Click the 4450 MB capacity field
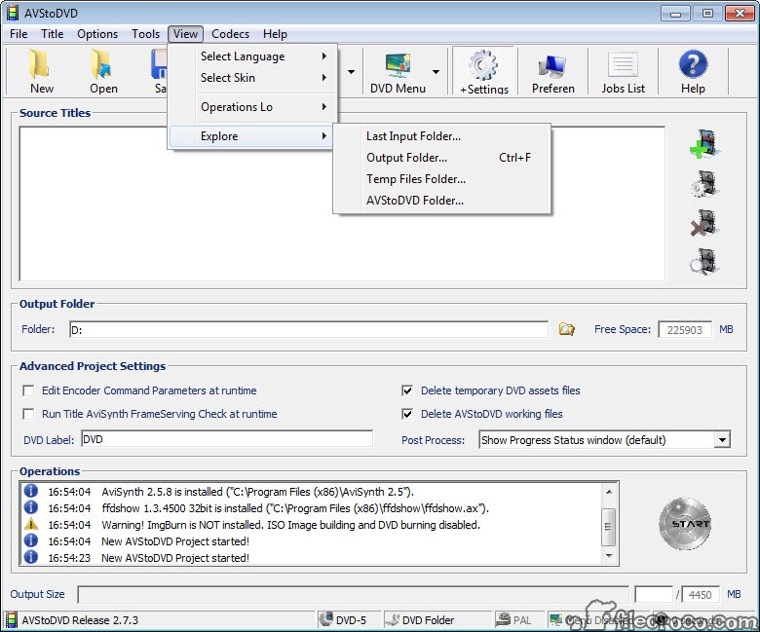The height and width of the screenshot is (632, 760). [700, 594]
